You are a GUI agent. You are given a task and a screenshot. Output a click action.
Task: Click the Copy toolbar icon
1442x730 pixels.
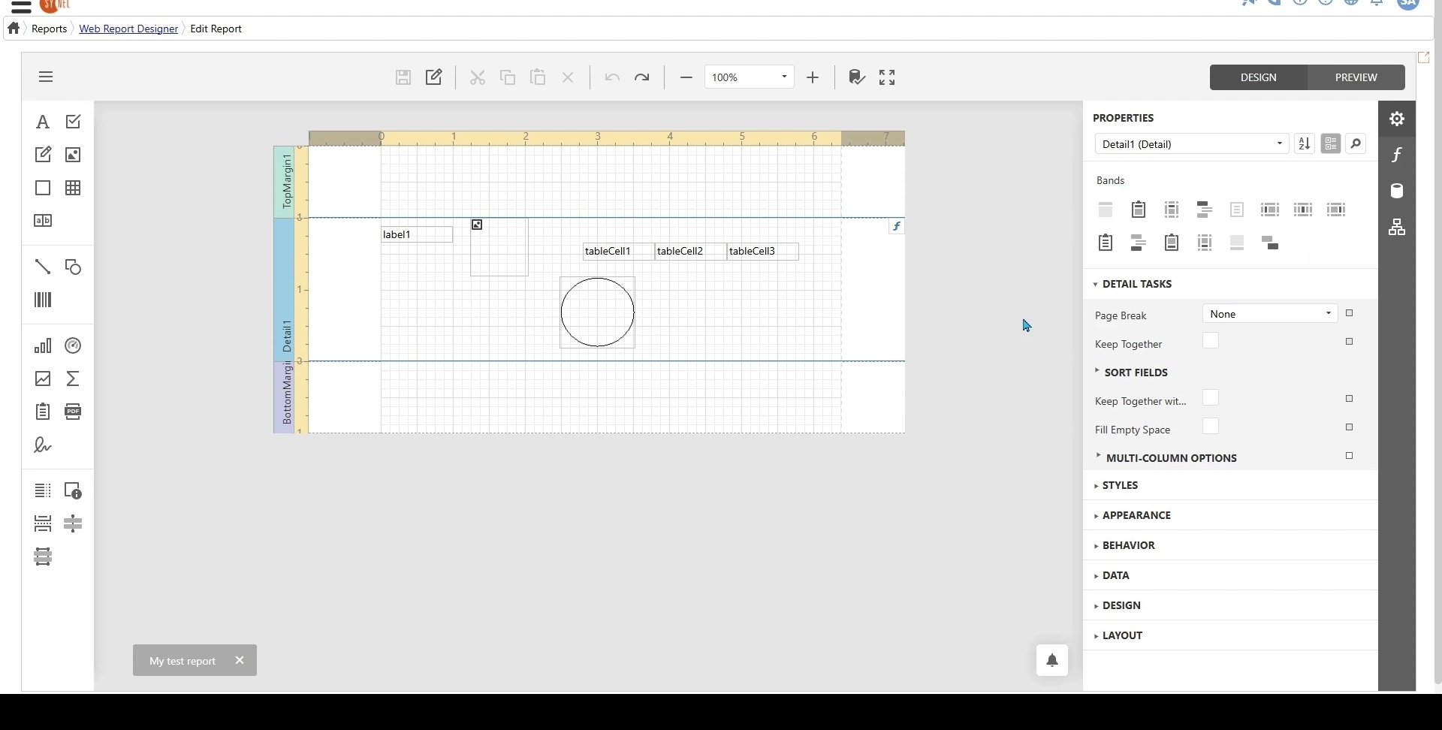pyautogui.click(x=508, y=77)
